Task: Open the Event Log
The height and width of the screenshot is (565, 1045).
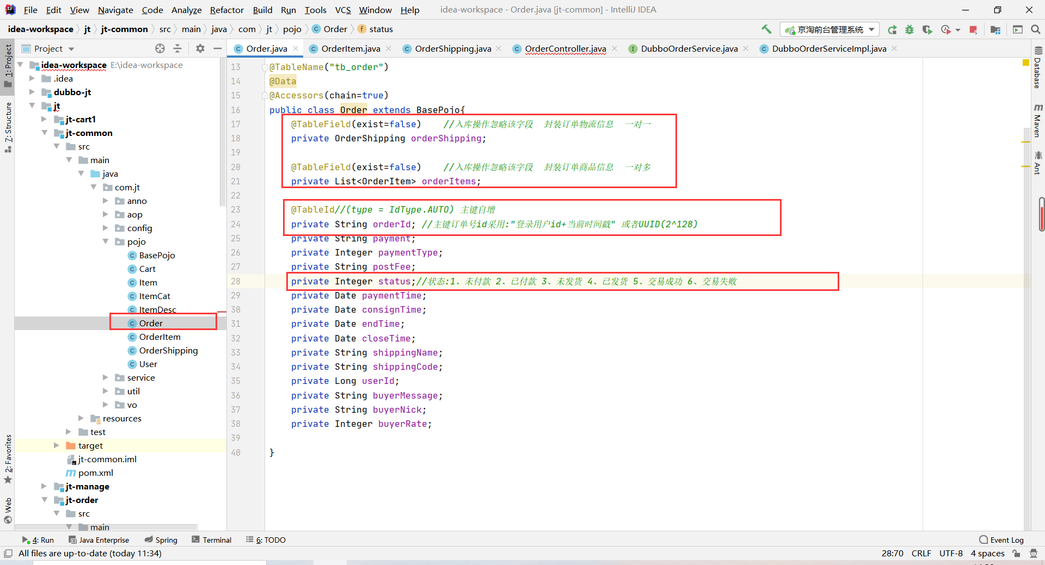Action: click(1001, 540)
